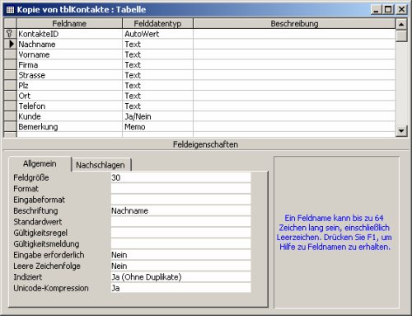
Task: Click the Unicode-Kompression value Ja
Action: click(180, 288)
